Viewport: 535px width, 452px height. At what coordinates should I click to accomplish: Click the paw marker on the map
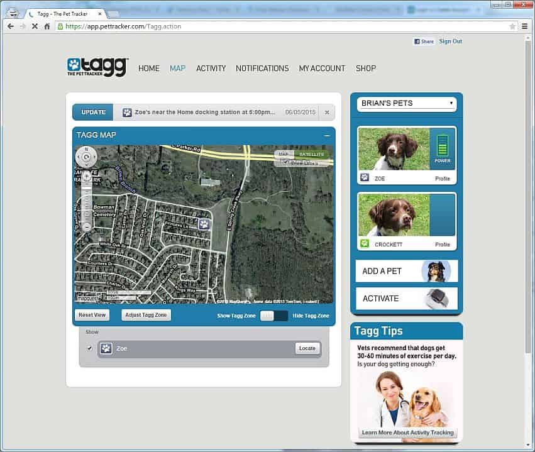tap(204, 224)
